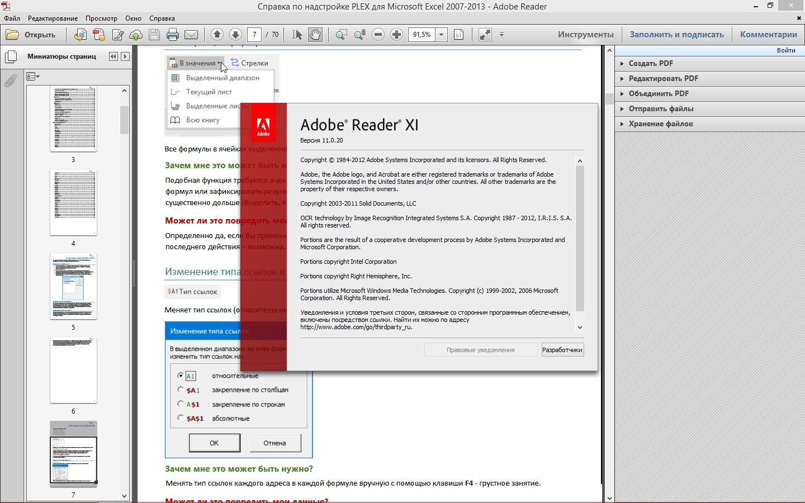Expand the Создать PDF section
This screenshot has height=503, width=805.
click(x=709, y=63)
